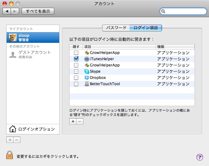The image size is (209, 166).
Task: Select the iTunesHelper row name
Action: (x=102, y=59)
